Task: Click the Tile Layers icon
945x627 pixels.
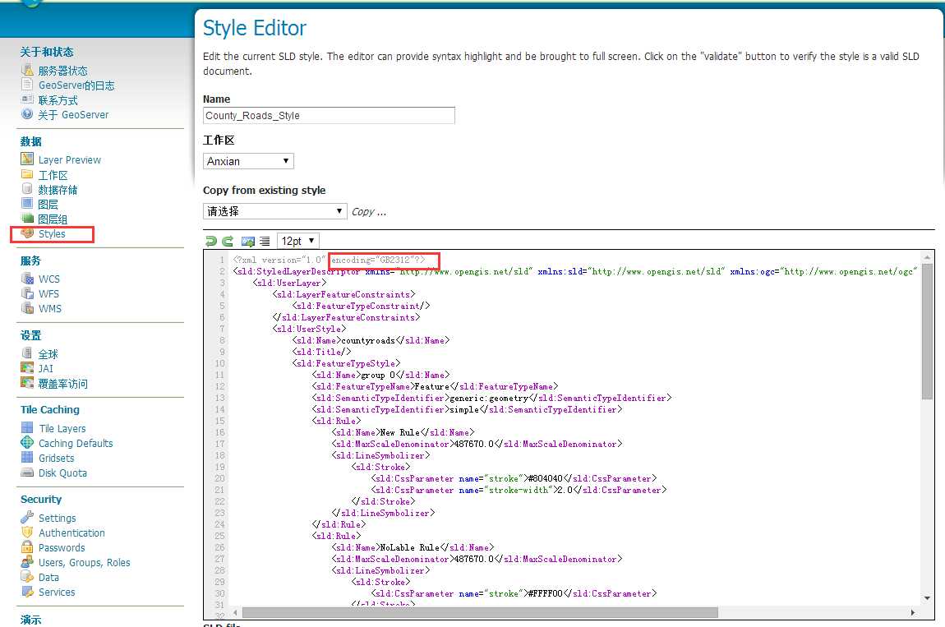Action: (x=27, y=428)
